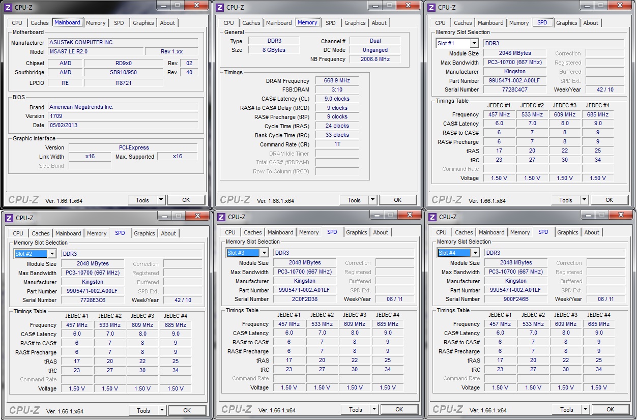
Task: Open the Caches tab in the Slot #2 window
Action: [x=41, y=233]
